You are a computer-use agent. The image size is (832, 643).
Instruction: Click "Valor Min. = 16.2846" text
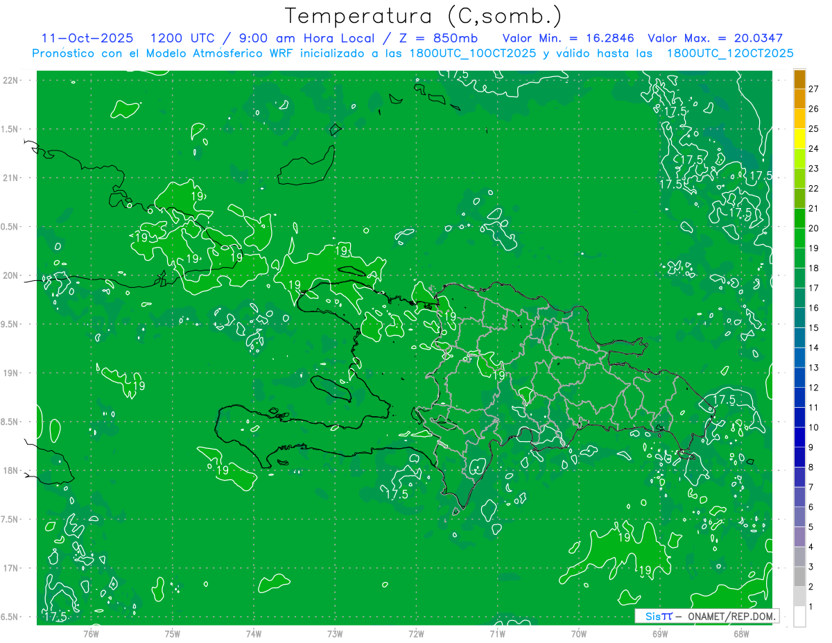pyautogui.click(x=568, y=38)
